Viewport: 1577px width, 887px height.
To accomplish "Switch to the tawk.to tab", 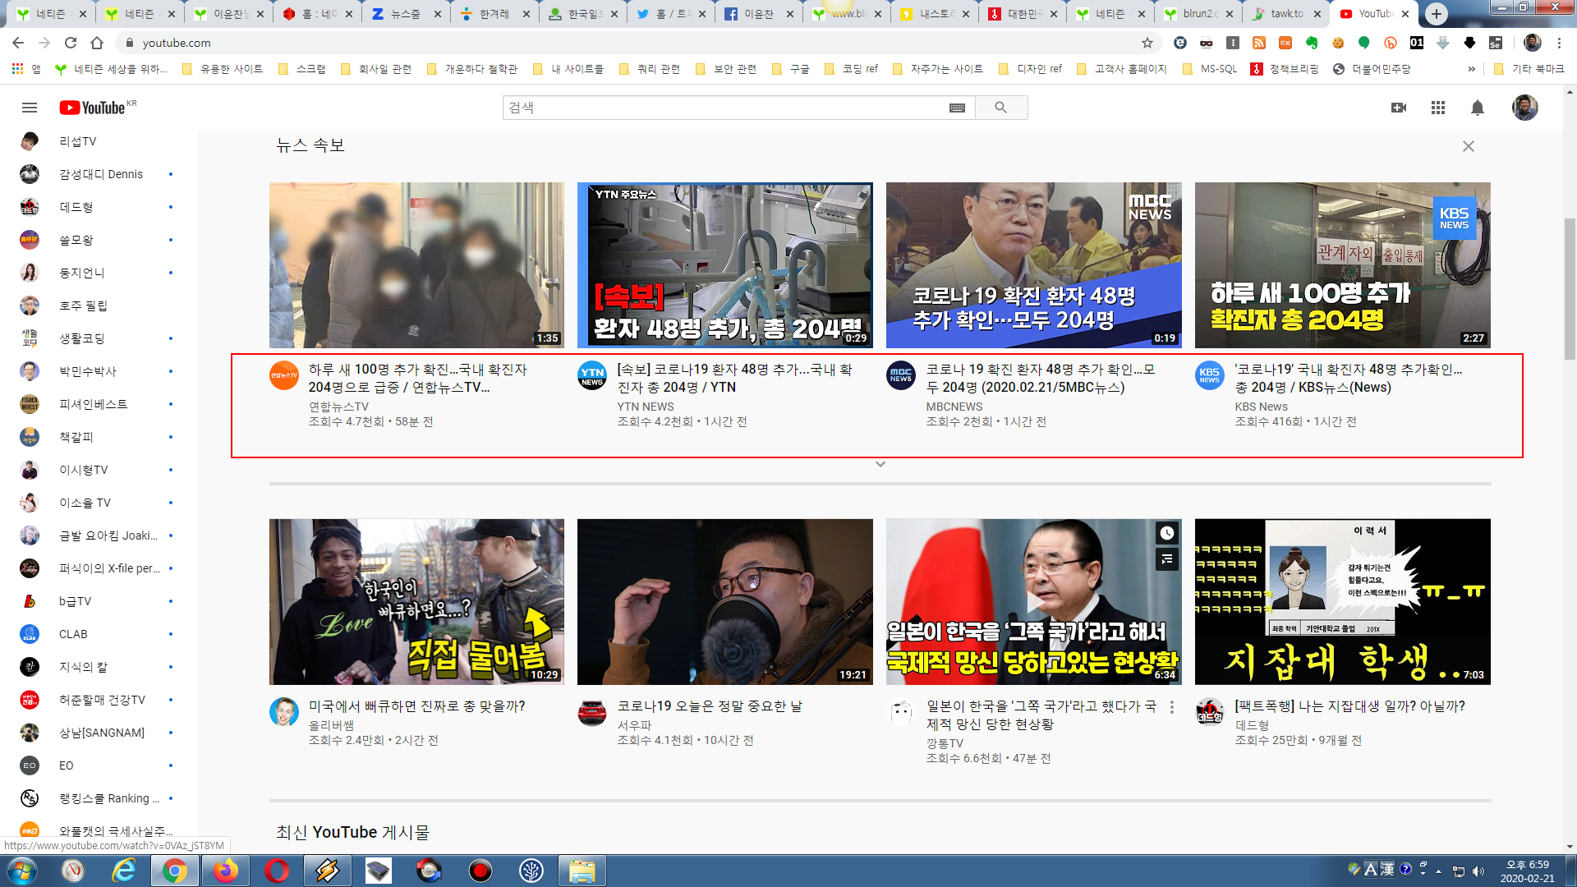I will [1285, 14].
